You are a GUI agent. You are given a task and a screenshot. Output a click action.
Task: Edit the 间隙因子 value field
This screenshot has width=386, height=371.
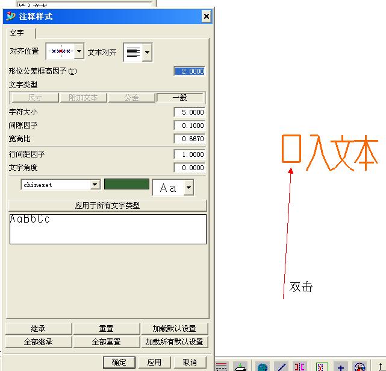pyautogui.click(x=189, y=125)
